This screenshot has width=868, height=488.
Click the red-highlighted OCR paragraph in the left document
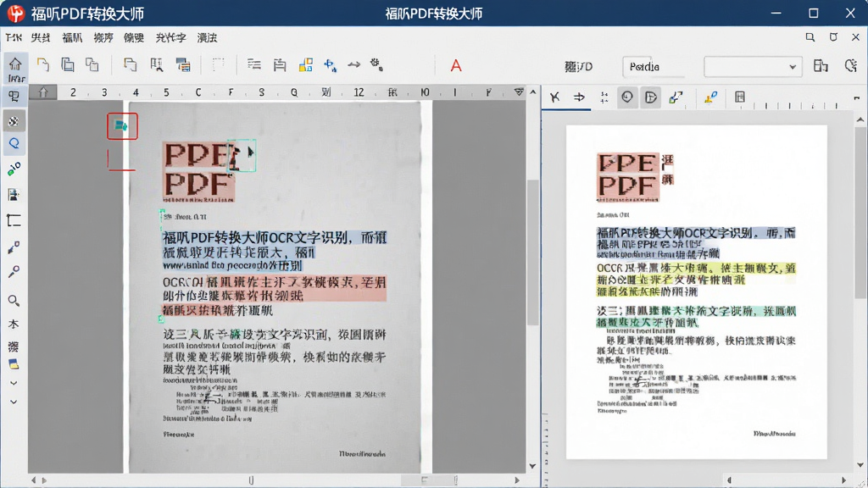point(274,296)
